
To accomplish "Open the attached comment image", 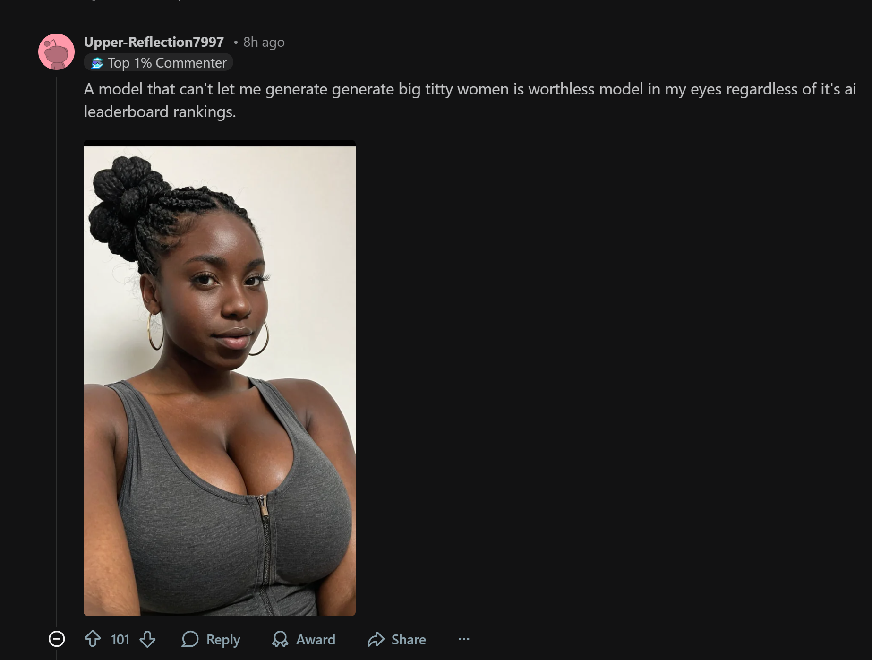I will click(x=220, y=378).
